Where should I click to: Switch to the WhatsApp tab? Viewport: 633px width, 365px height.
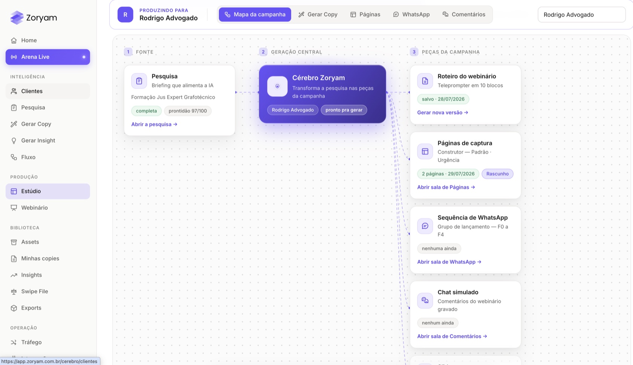tap(411, 14)
